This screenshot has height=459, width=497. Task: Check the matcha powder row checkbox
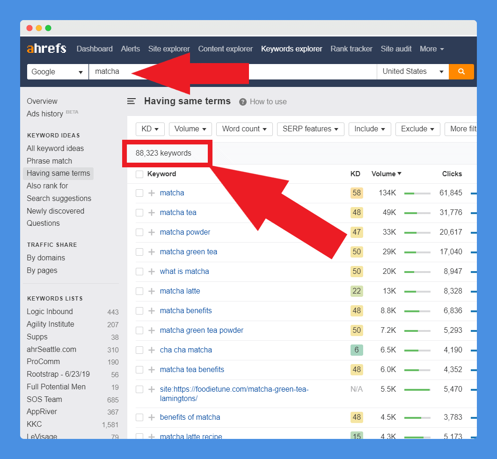click(x=139, y=232)
